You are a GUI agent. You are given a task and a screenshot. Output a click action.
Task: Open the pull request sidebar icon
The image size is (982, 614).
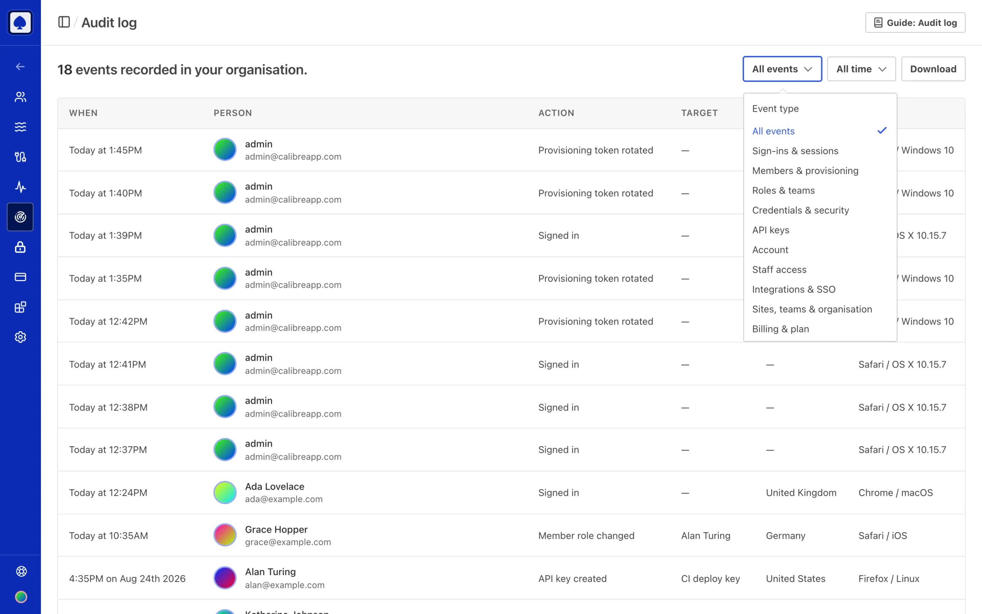[20, 157]
